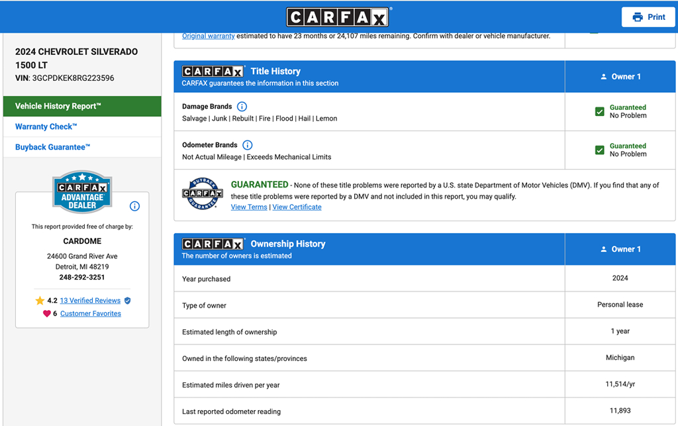Click the Print button
The height and width of the screenshot is (426, 678).
648,17
